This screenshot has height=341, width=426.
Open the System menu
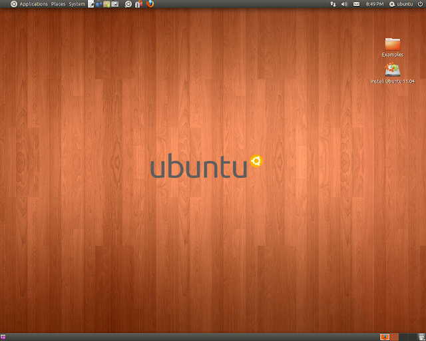click(x=77, y=4)
